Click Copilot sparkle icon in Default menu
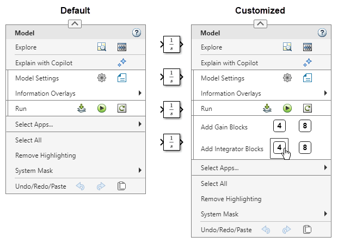This screenshot has width=338, height=243. (122, 63)
